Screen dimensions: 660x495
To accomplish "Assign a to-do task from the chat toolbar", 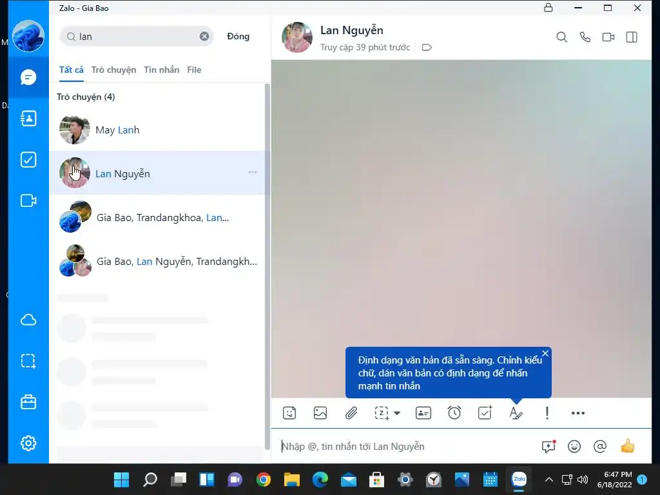I will (485, 413).
